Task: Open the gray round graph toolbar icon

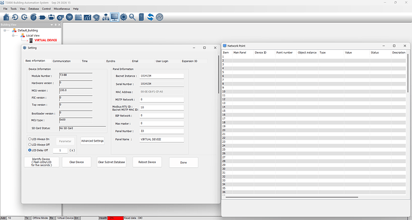Action: 159,17
